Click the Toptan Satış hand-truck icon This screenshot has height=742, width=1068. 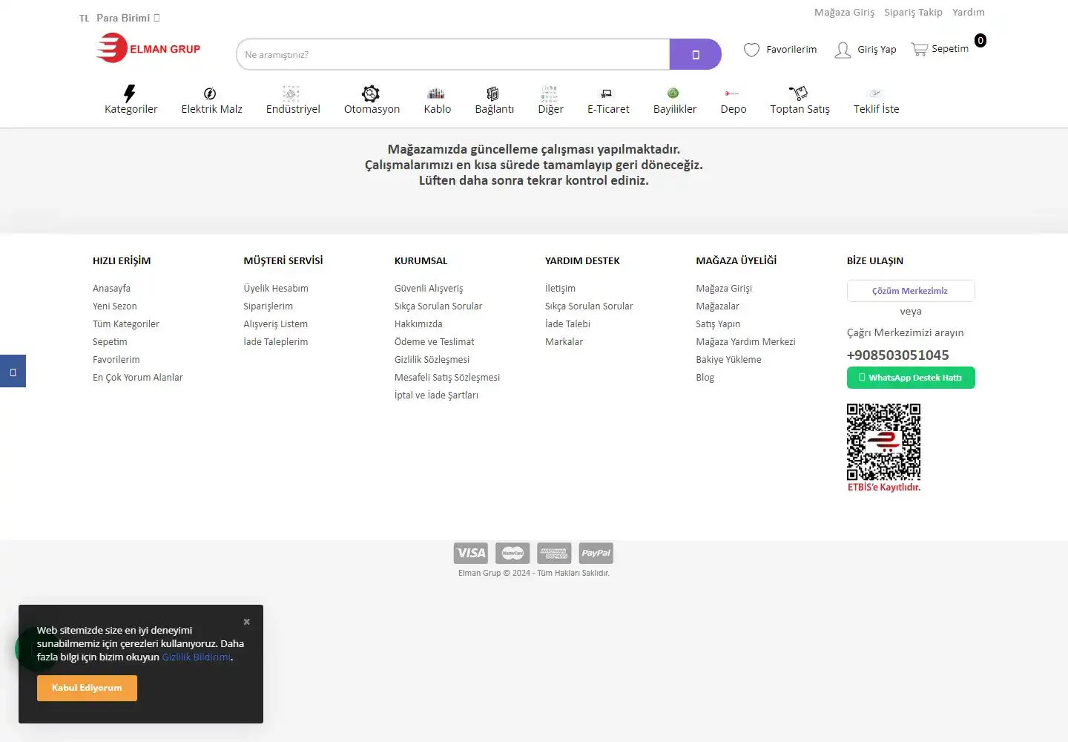(x=798, y=93)
